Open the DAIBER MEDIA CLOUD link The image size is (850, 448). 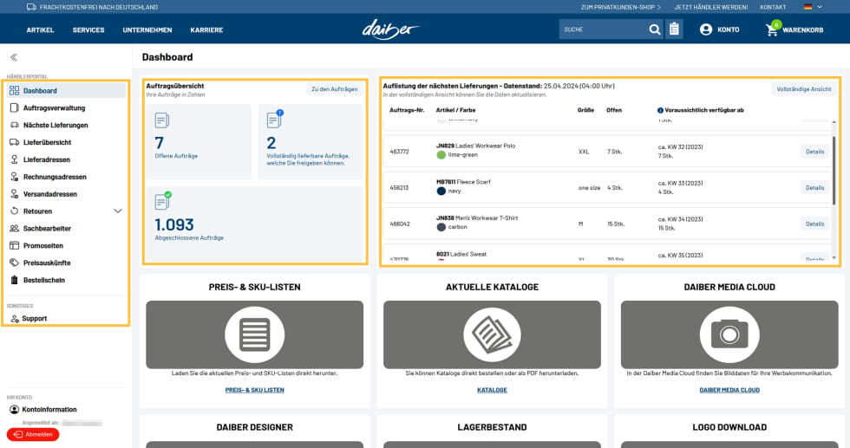(729, 390)
